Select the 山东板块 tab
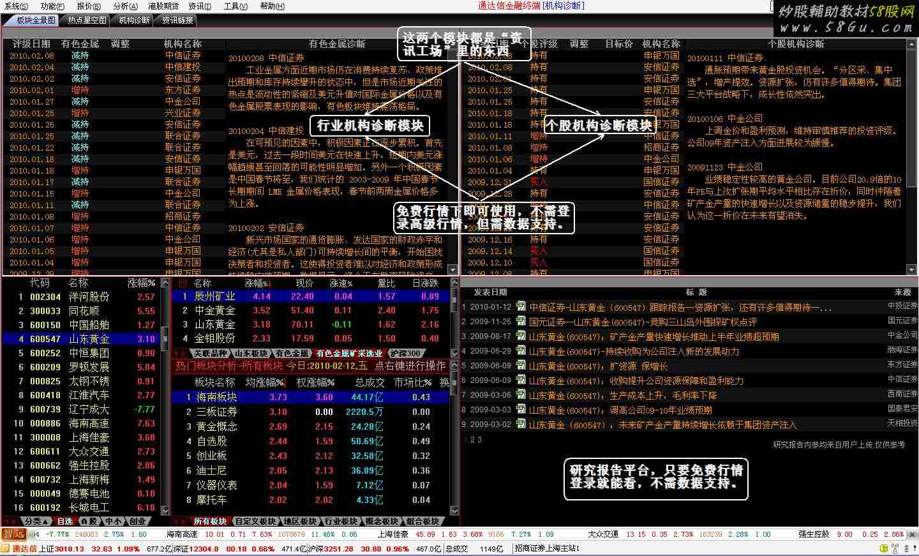Viewport: 919px width, 556px height. (x=250, y=353)
